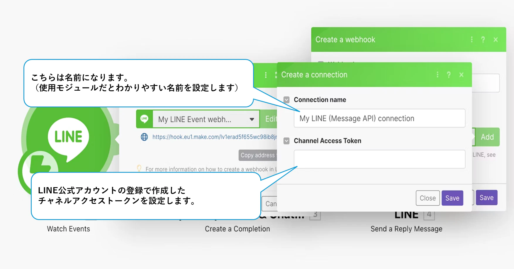
Task: Click the Edit button next to webhook
Action: coord(269,119)
